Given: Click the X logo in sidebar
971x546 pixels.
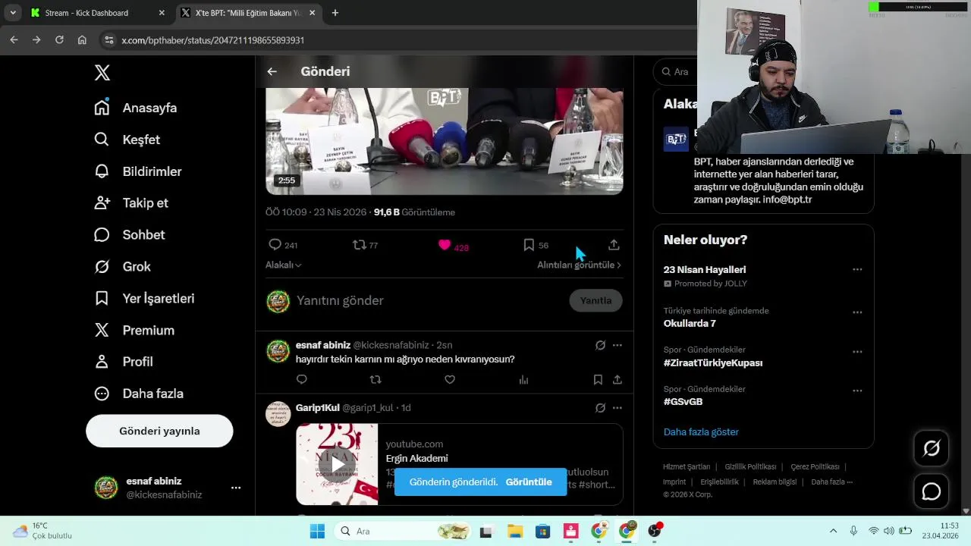Looking at the screenshot, I should click(102, 73).
